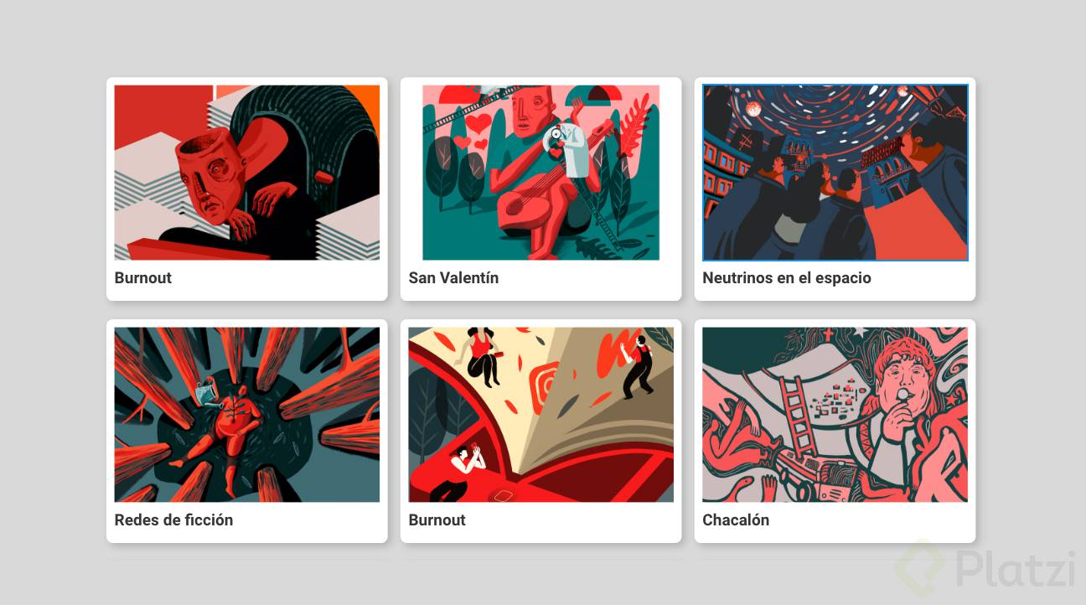Viewport: 1086px width, 605px height.
Task: Click the Redes de ficción title text
Action: pos(173,520)
